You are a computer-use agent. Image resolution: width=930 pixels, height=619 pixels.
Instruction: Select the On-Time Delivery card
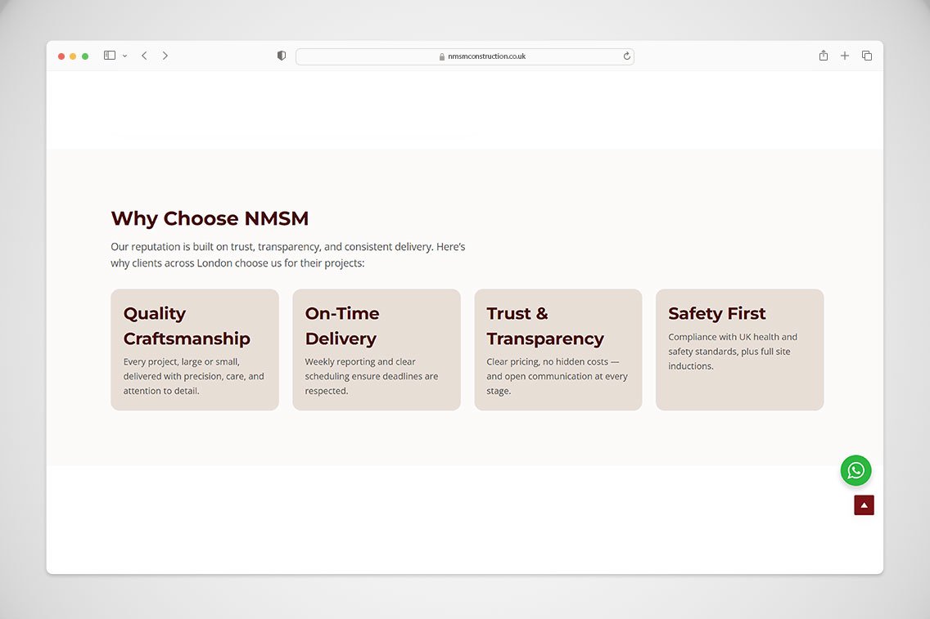[x=377, y=349]
